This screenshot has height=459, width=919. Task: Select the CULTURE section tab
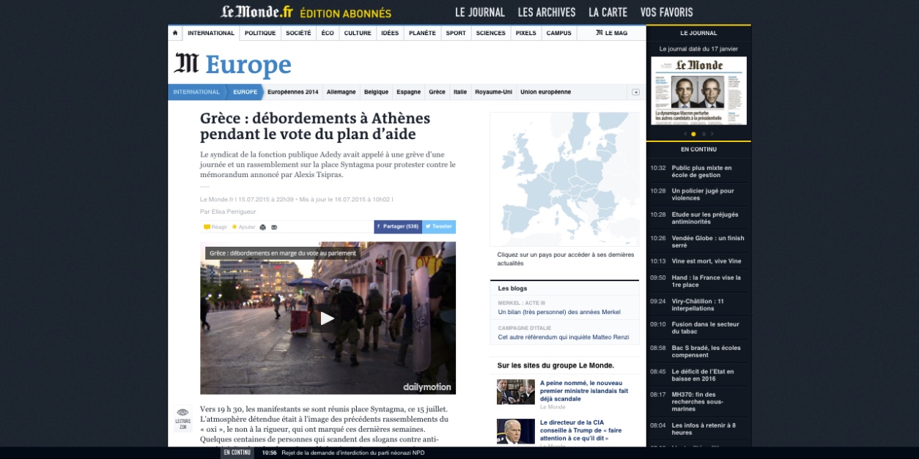(x=358, y=33)
